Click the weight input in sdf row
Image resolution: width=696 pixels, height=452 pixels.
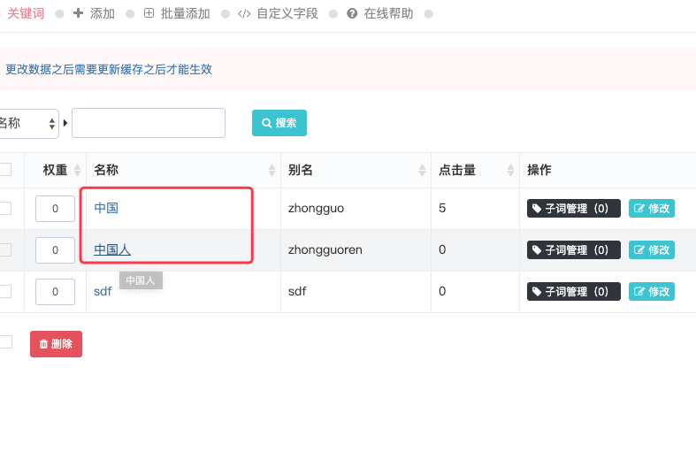click(x=55, y=292)
